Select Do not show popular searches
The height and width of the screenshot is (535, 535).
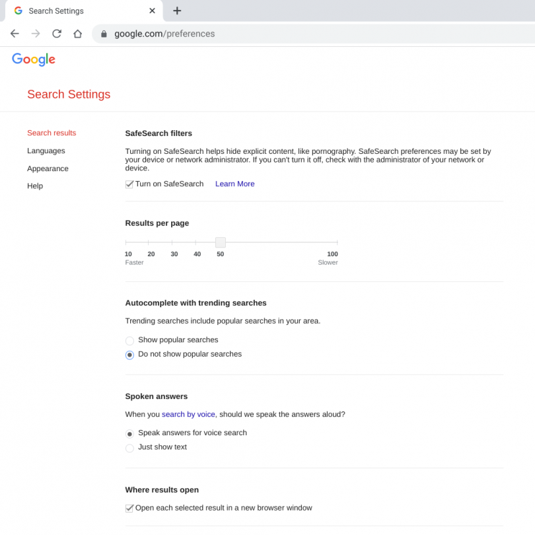[129, 355]
